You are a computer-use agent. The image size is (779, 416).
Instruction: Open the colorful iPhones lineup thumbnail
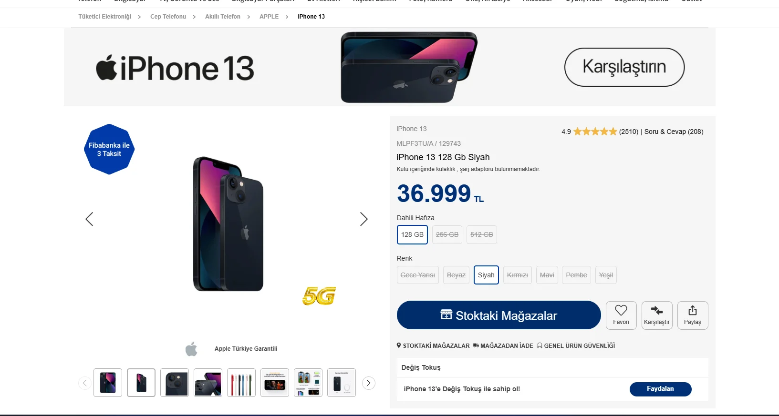[x=241, y=383]
